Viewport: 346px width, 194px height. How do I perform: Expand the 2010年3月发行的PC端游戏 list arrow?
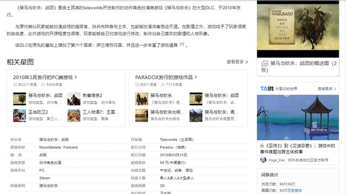coord(76,77)
